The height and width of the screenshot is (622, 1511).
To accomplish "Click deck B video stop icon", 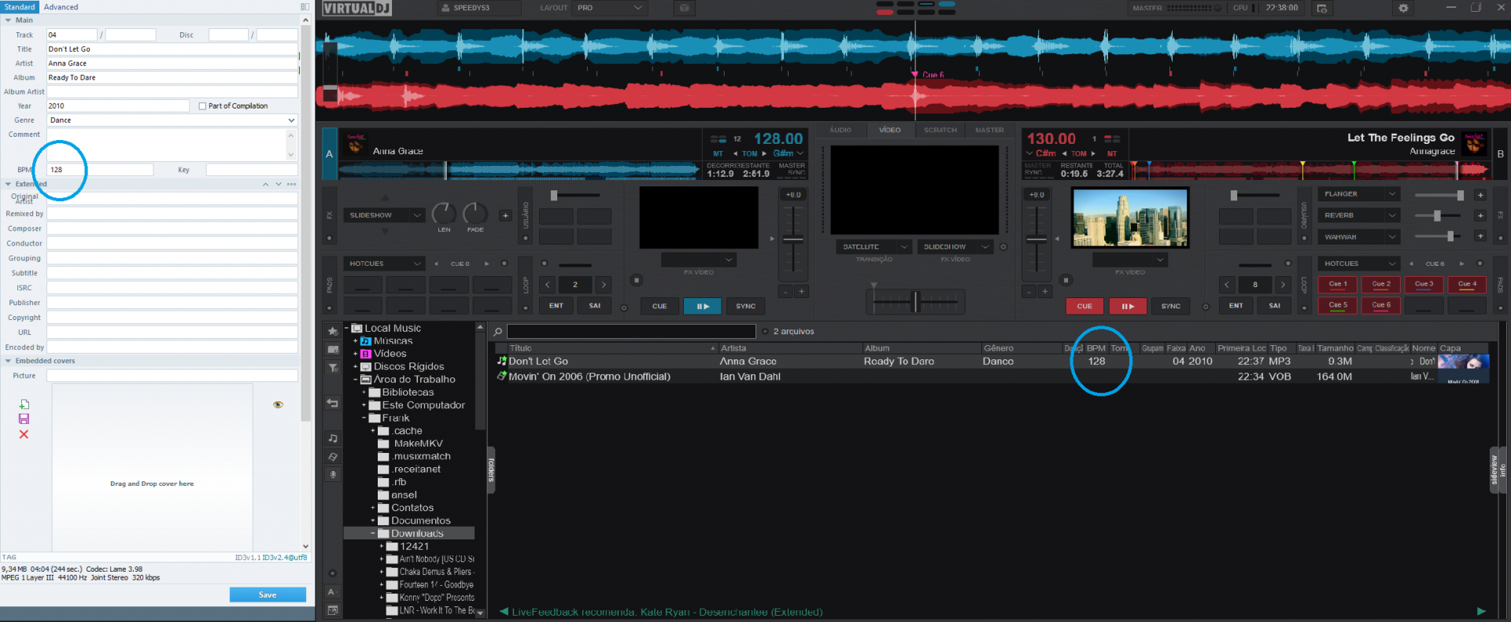I will click(x=1066, y=280).
